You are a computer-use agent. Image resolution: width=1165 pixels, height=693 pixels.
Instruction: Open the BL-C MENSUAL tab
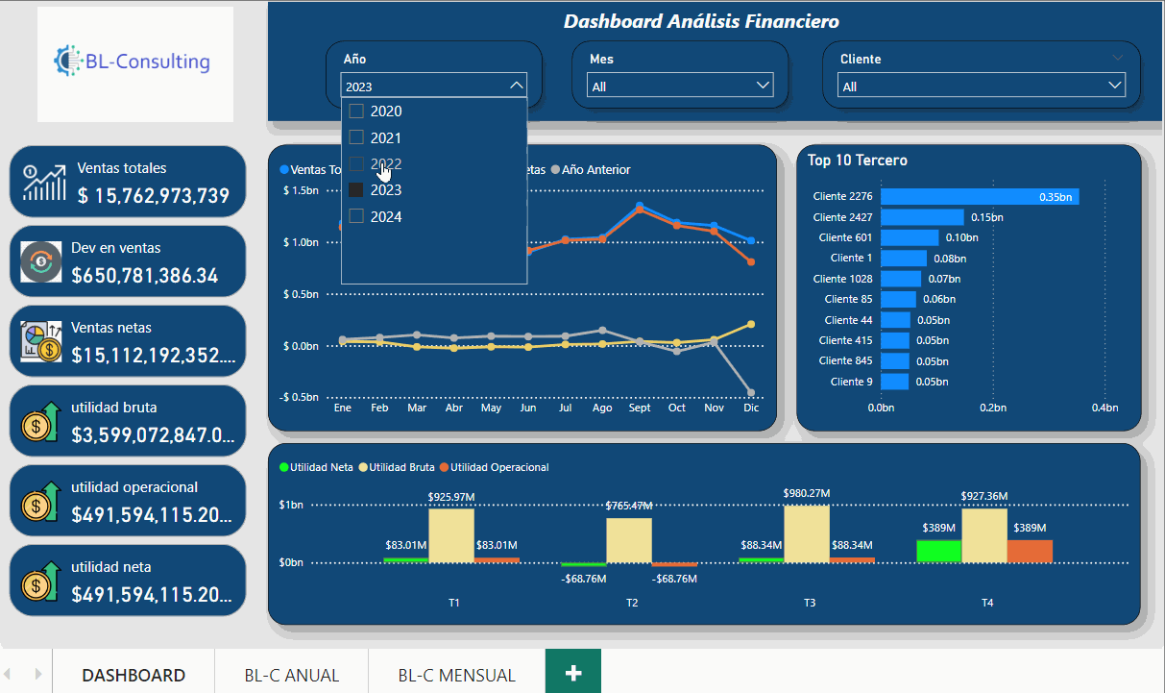click(x=456, y=675)
